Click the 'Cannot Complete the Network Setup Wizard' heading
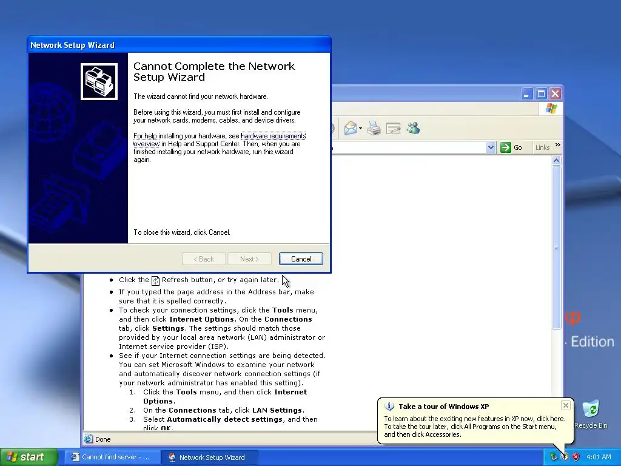Image resolution: width=621 pixels, height=466 pixels. (214, 72)
